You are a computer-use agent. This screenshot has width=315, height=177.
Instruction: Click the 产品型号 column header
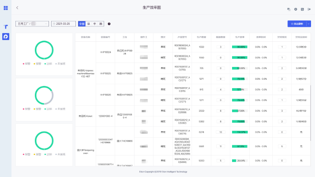point(182,37)
